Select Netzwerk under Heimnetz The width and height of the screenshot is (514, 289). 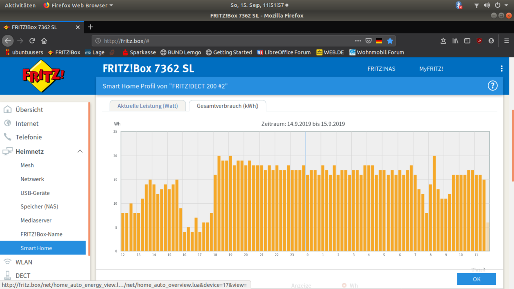point(32,179)
